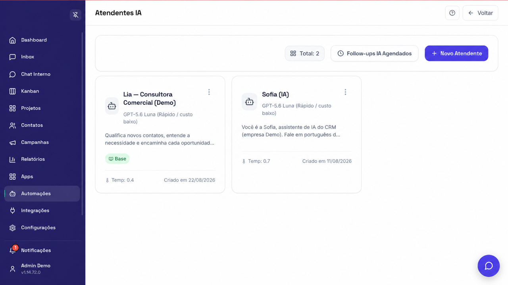508x285 pixels.
Task: Click the description starting Você é a Sofia
Action: pyautogui.click(x=291, y=131)
